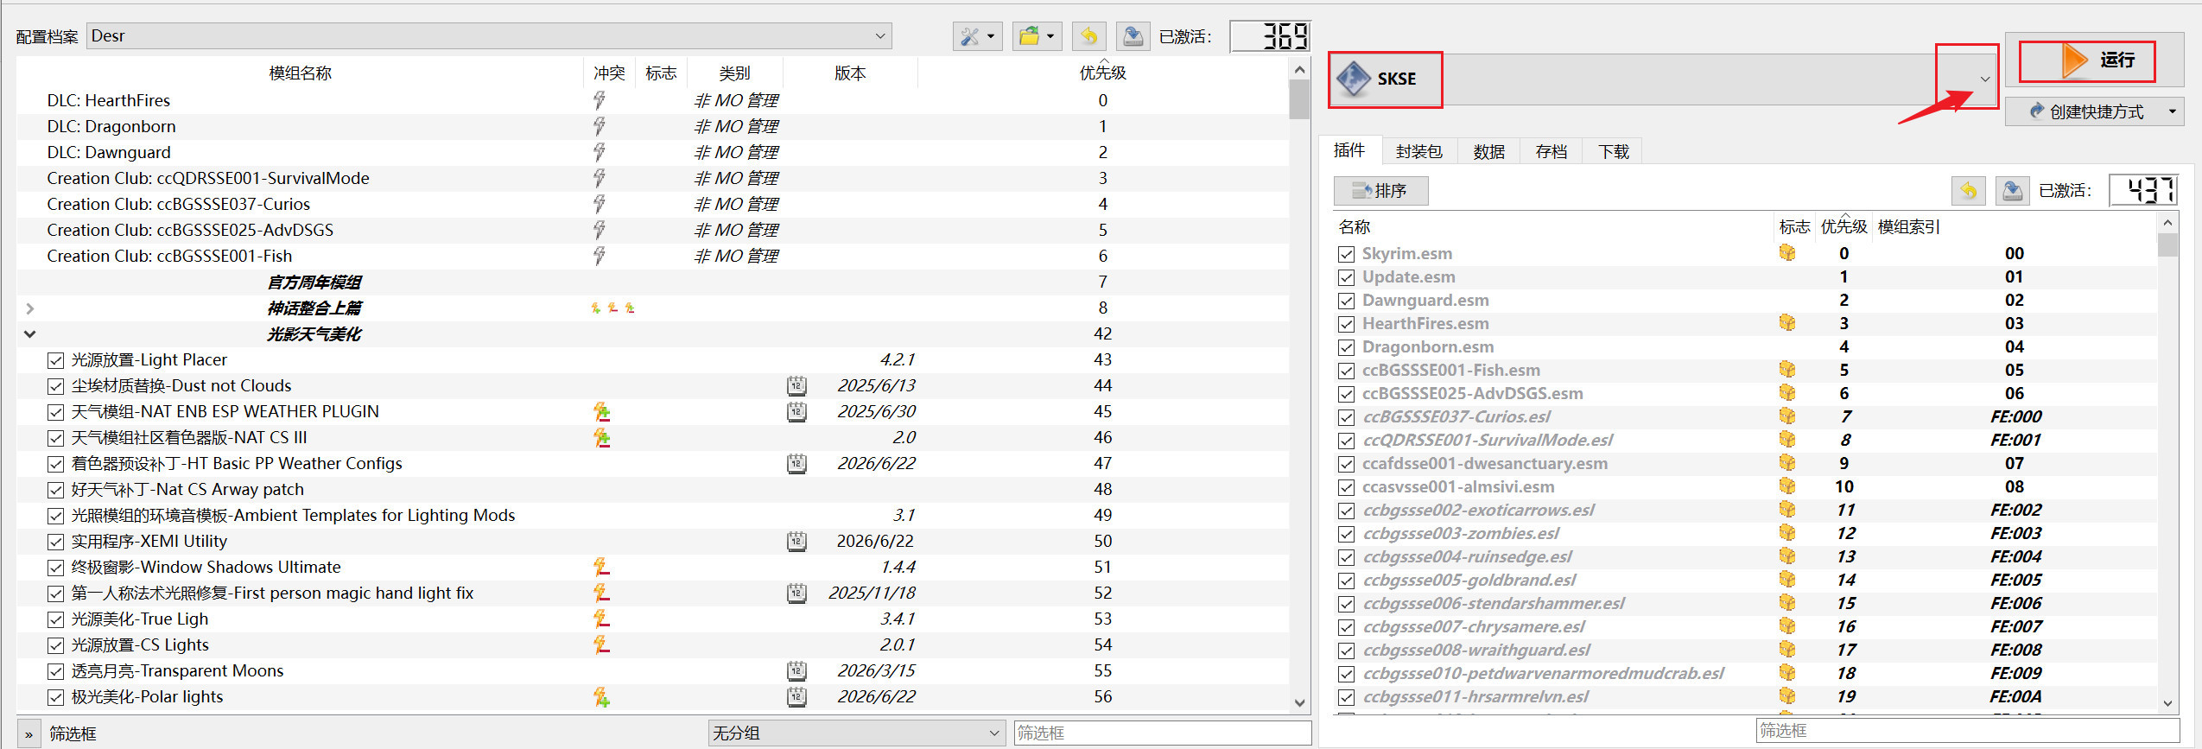This screenshot has height=749, width=2202.
Task: Click the conflict icons on 神话整合上篇 row
Action: 612,308
